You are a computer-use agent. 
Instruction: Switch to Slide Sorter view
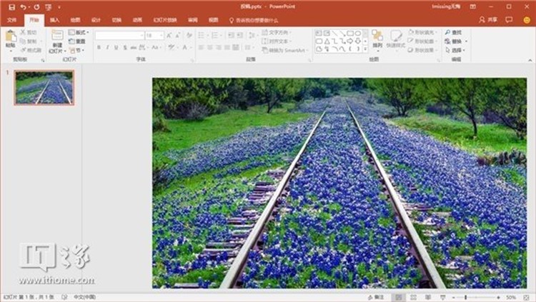click(x=412, y=296)
